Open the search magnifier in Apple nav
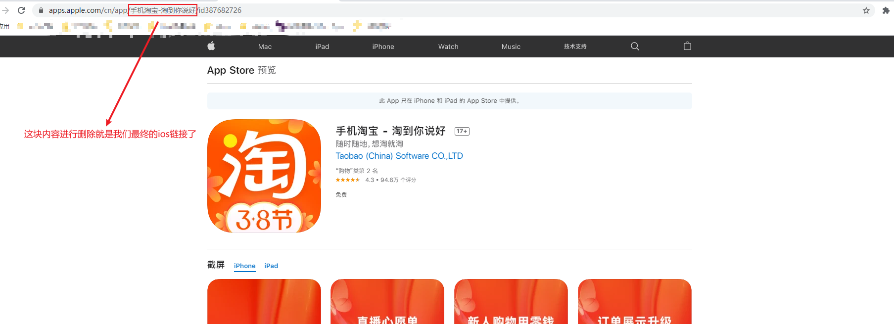This screenshot has height=324, width=894. pyautogui.click(x=635, y=46)
